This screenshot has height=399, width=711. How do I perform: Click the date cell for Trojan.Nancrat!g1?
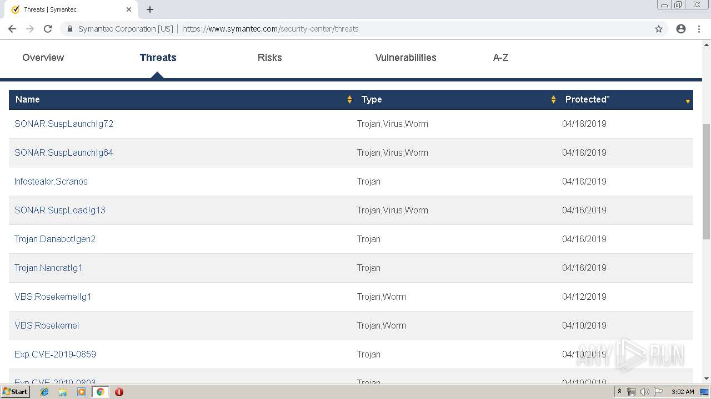click(x=584, y=268)
